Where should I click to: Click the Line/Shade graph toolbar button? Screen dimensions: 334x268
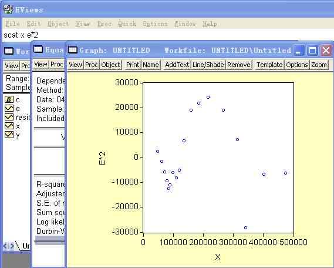pyautogui.click(x=208, y=65)
